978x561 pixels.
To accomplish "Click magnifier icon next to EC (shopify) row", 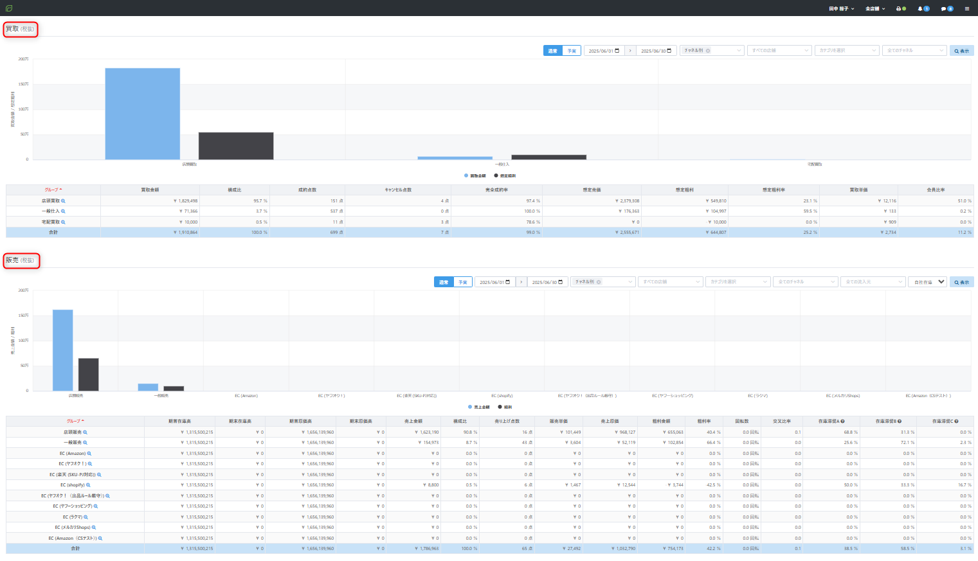I will click(x=88, y=485).
